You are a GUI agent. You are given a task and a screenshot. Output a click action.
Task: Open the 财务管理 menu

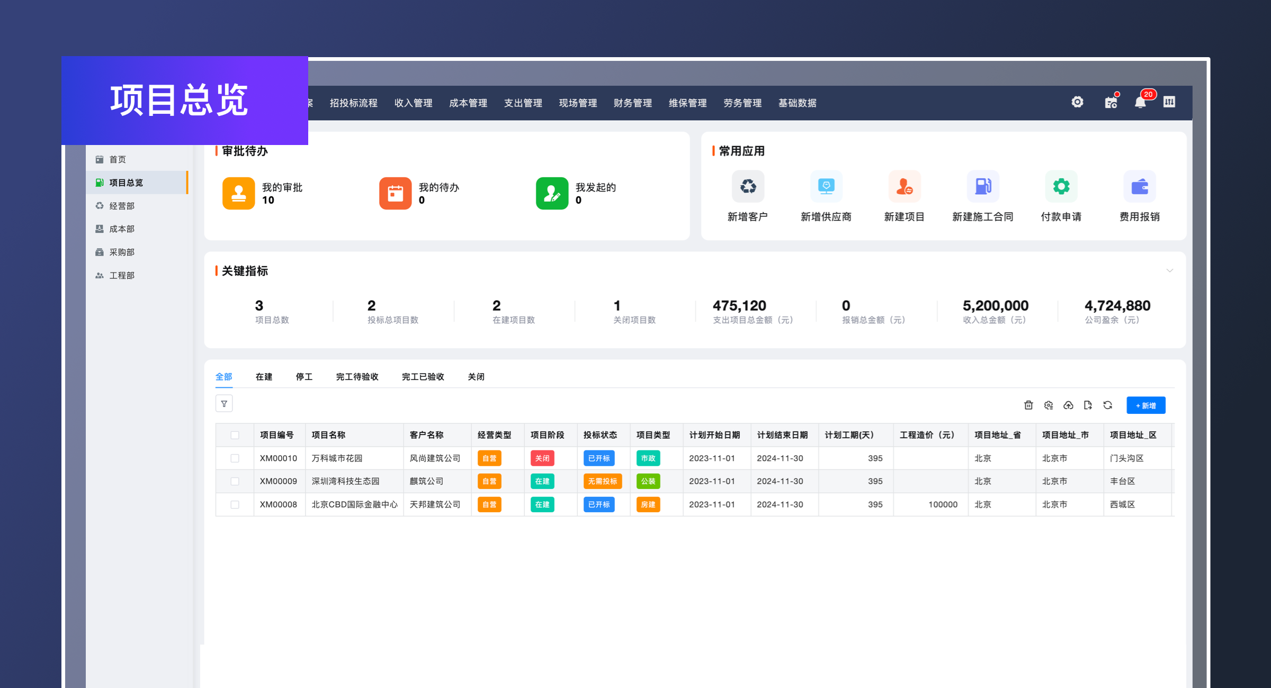(x=632, y=103)
